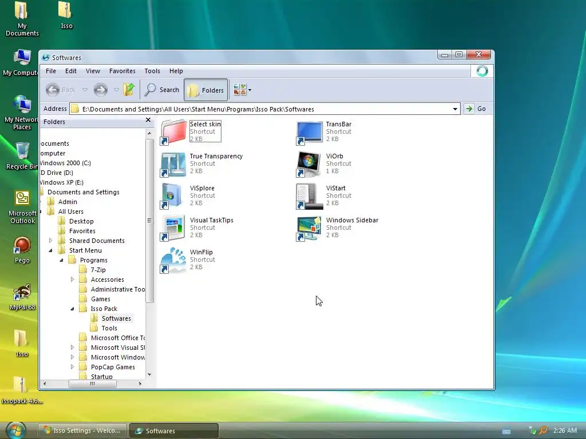
Task: Select Documents and Settings in tree
Action: tap(83, 192)
